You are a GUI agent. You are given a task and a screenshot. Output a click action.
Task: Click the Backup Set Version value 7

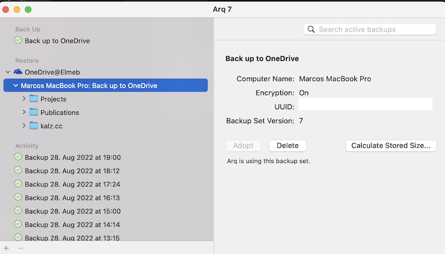click(301, 121)
